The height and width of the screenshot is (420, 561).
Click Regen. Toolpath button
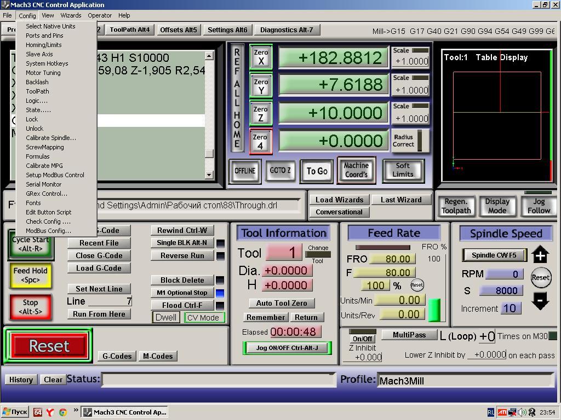click(x=456, y=206)
